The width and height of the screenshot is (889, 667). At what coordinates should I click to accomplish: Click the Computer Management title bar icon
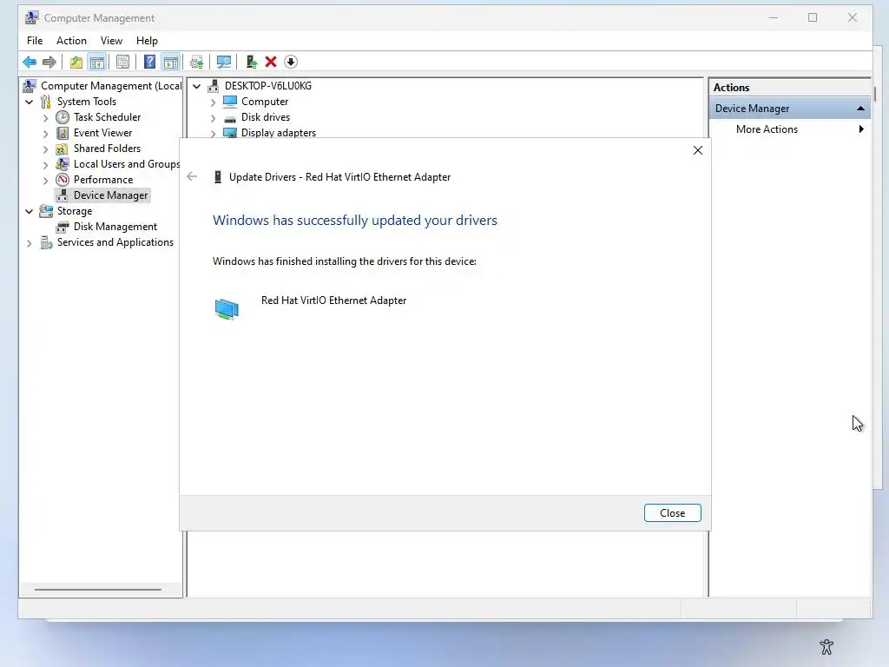32,17
